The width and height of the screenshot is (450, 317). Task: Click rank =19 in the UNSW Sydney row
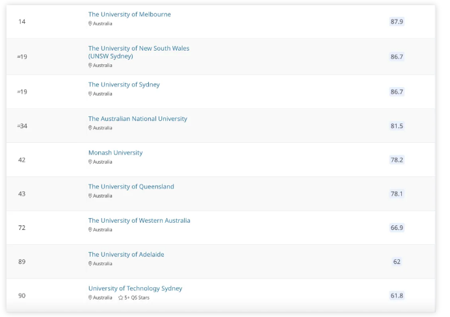tap(22, 57)
